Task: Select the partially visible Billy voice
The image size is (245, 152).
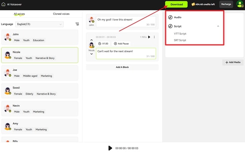Action: (x=40, y=139)
